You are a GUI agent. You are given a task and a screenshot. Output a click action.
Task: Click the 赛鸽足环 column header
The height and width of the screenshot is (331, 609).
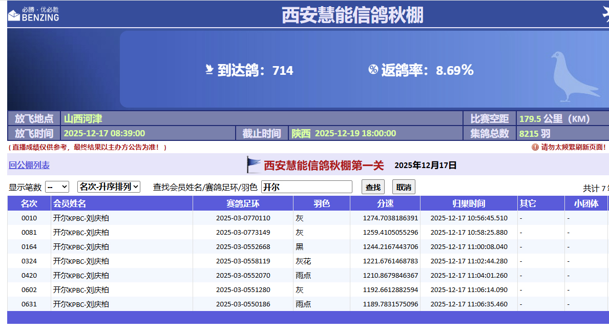[243, 203]
